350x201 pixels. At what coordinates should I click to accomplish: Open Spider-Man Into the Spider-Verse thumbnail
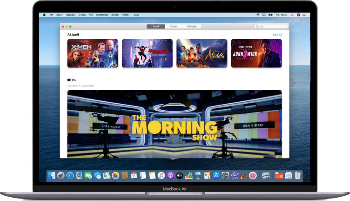coord(147,54)
